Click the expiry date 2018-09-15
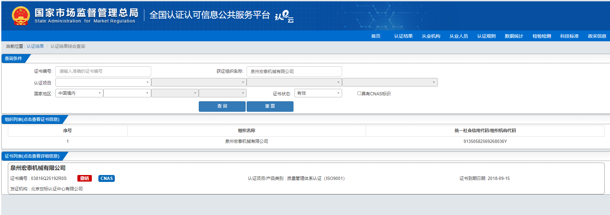The height and width of the screenshot is (215, 610). point(498,178)
